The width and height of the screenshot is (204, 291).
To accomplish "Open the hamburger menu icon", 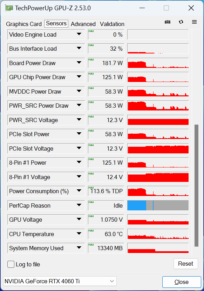I will (x=194, y=22).
